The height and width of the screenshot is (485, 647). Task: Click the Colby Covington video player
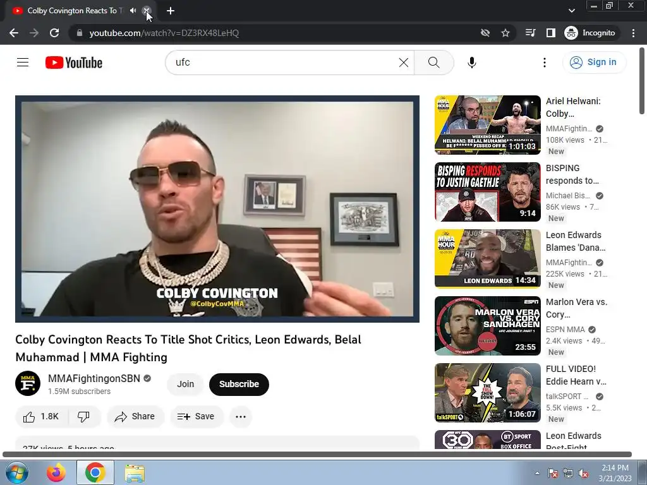pyautogui.click(x=217, y=208)
